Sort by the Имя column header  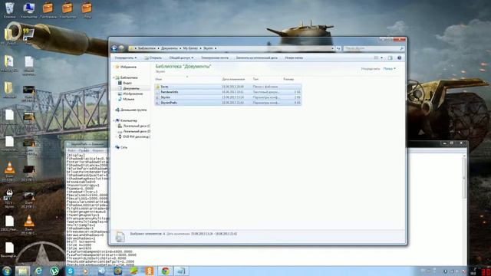[x=159, y=79]
